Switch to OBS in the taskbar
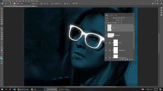The height and width of the screenshot is (91, 163). [64, 89]
